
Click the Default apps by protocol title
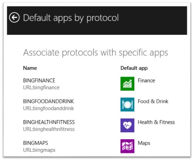pyautogui.click(x=71, y=18)
